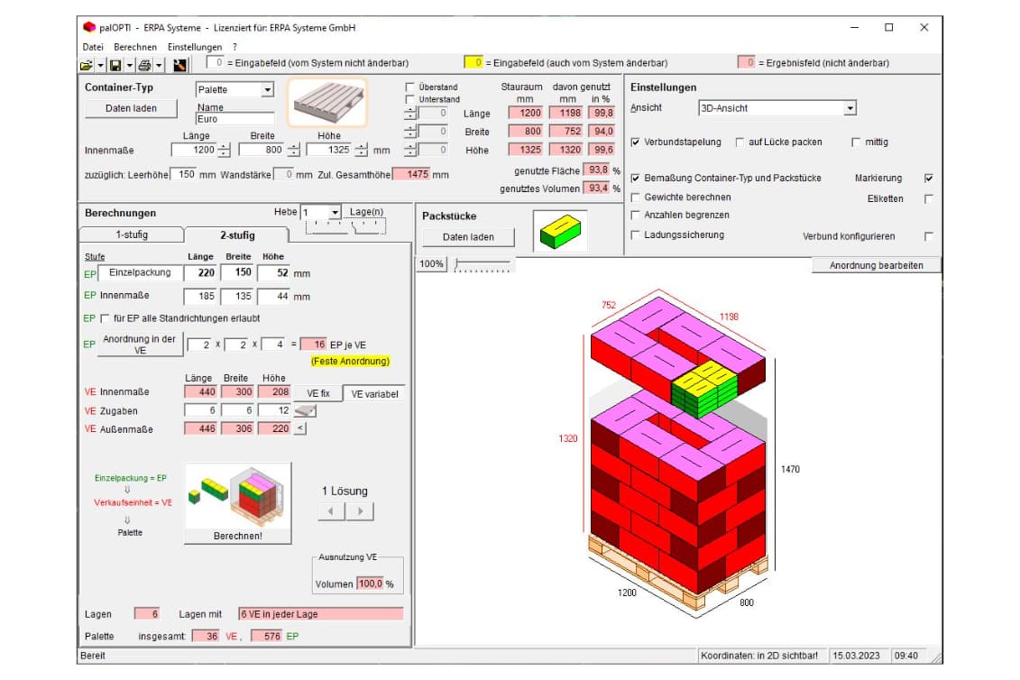Enable the Unterstand checkbox

pos(409,99)
